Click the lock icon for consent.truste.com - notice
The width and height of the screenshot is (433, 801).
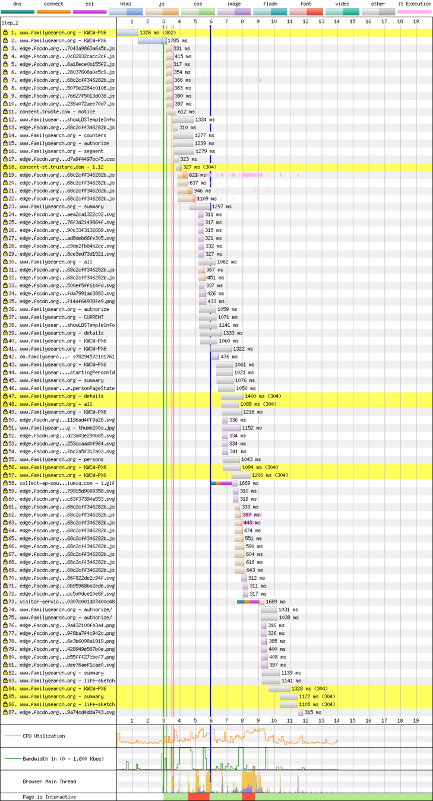(5, 112)
